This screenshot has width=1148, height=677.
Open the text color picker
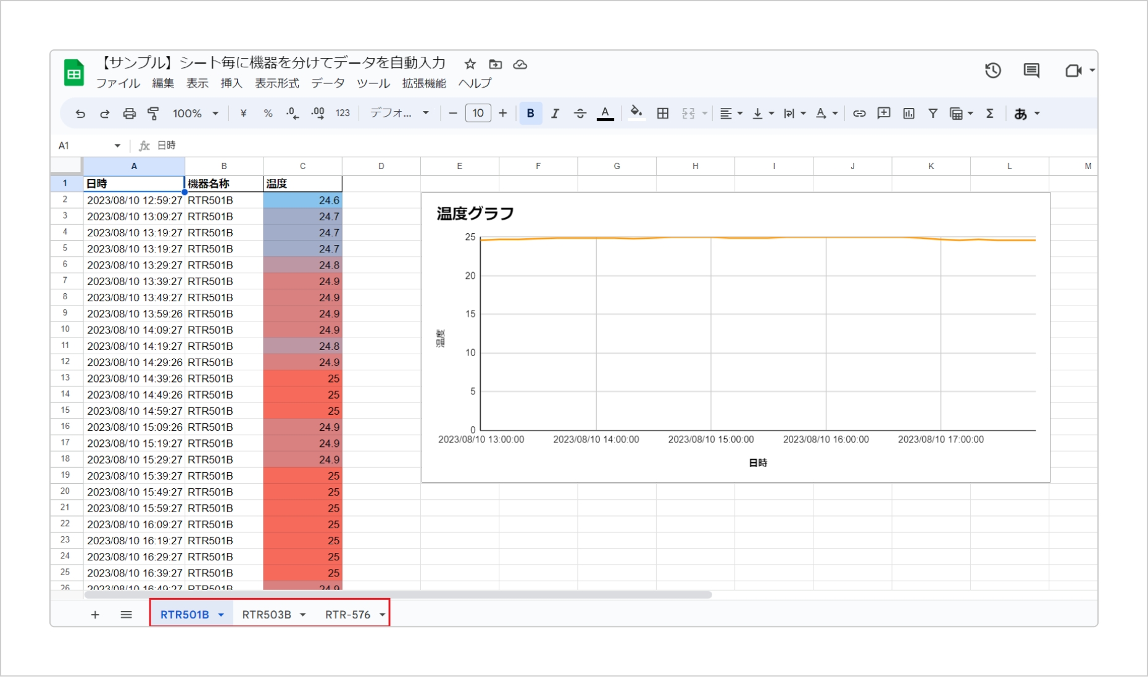coord(605,114)
